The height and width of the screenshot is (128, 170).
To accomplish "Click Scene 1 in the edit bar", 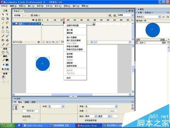I will tap(35, 15).
